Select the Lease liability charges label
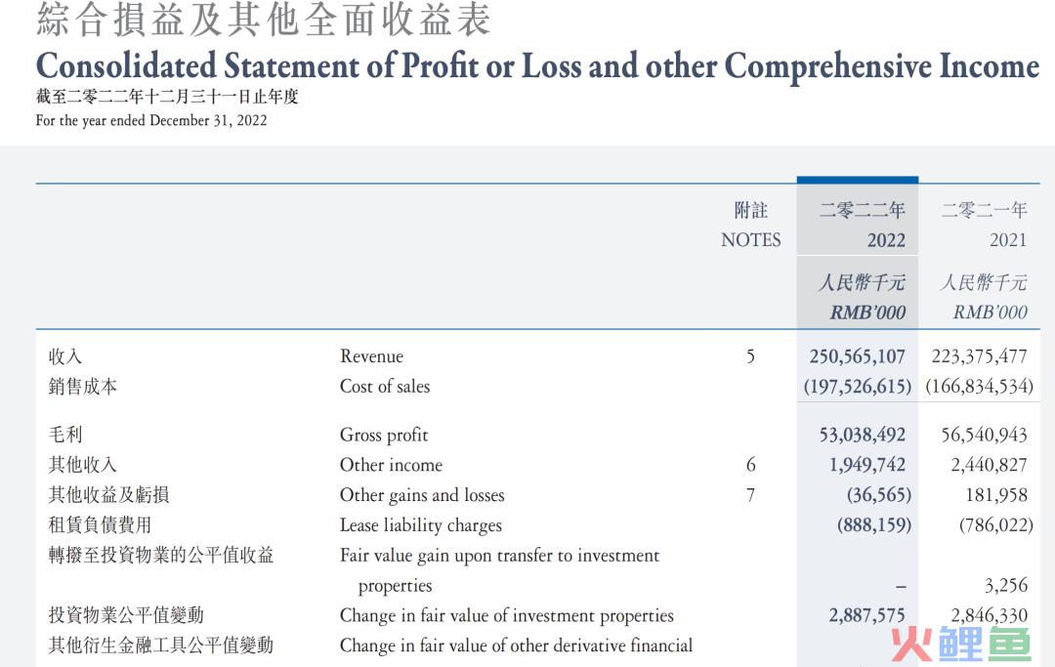1055x667 pixels. pos(420,525)
